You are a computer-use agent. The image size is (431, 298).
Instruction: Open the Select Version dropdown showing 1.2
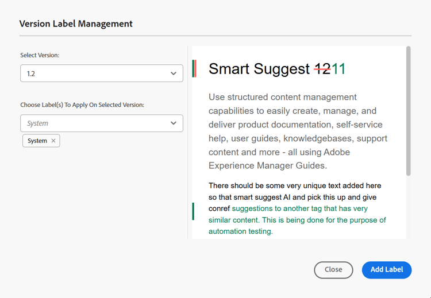pyautogui.click(x=101, y=73)
